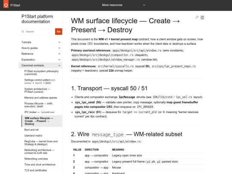Screen dimensions: 232x174
Task: Open the Canonical contracts sidebar entry
Action: tap(33, 65)
